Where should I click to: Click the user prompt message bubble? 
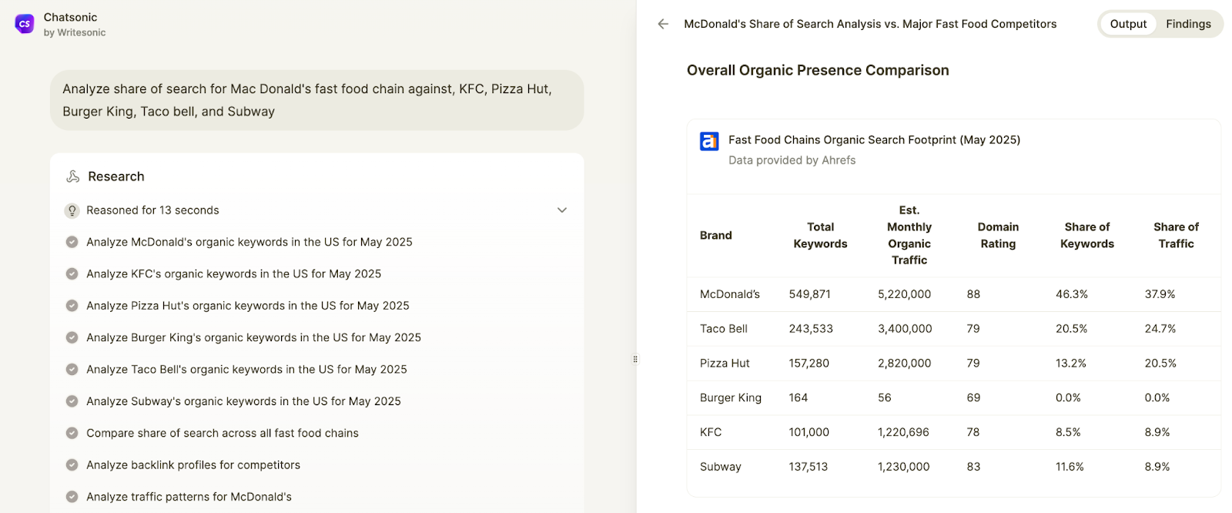click(x=317, y=100)
